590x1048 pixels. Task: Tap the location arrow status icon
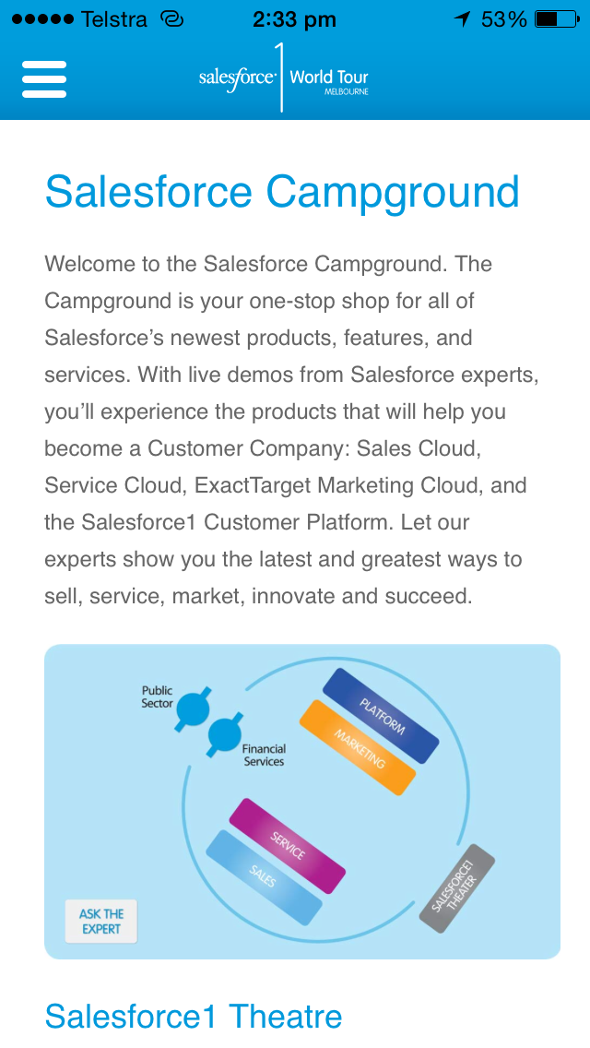[463, 19]
